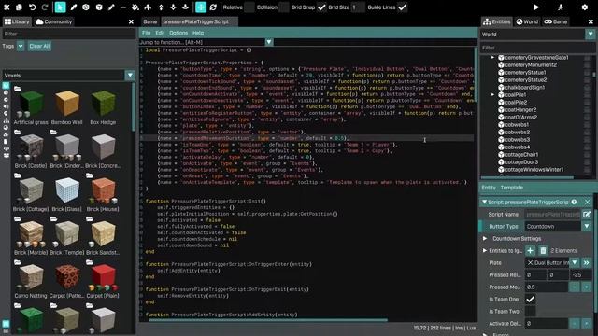
Task: Open the Voxels category dropdown
Action: coord(130,76)
